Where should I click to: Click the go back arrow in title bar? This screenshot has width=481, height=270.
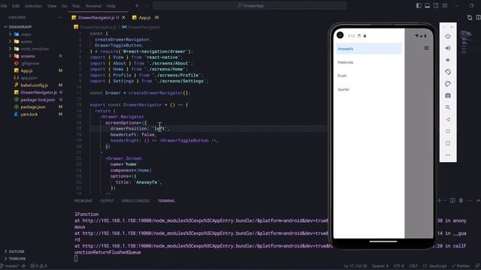tap(138, 5)
